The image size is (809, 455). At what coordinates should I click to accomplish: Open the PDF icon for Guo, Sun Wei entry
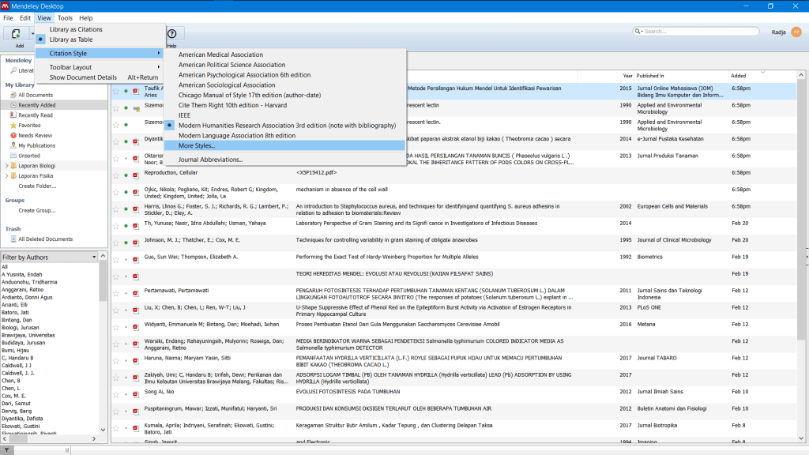coord(135,258)
